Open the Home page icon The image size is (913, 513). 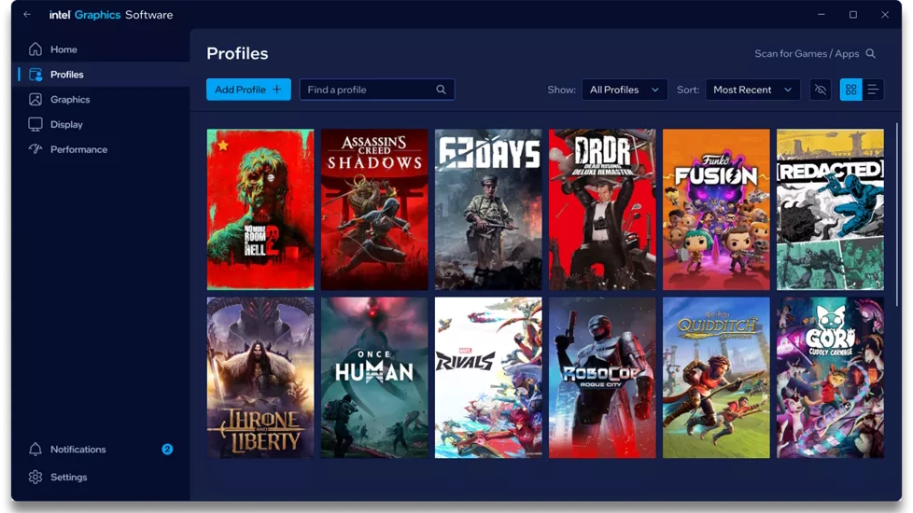35,49
